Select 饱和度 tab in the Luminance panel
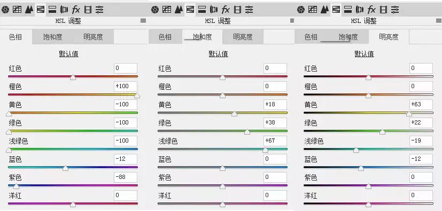This screenshot has width=442, height=211. point(348,37)
